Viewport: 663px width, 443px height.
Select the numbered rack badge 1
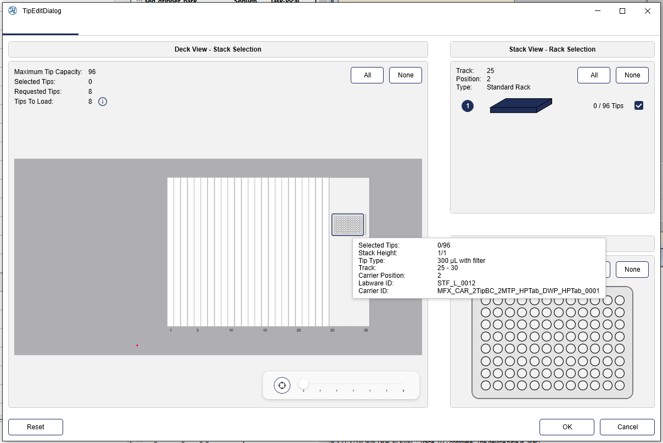pos(468,106)
